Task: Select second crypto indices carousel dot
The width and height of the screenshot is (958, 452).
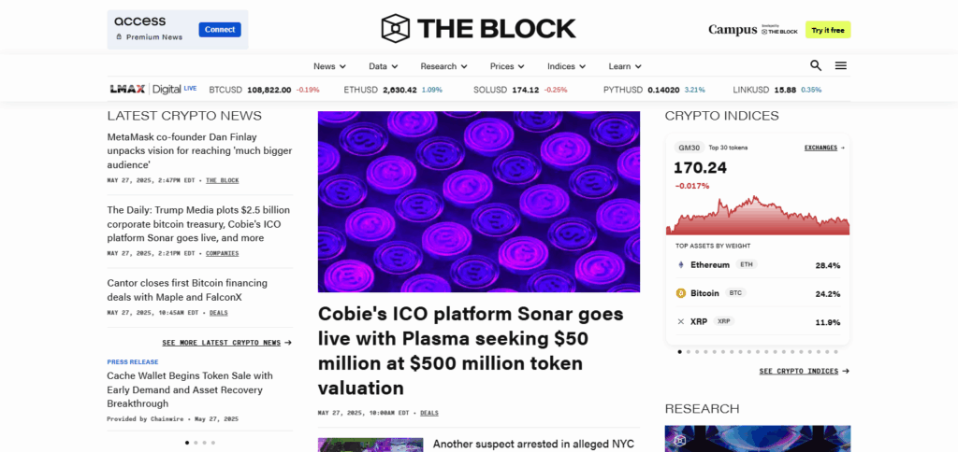Action: coord(688,352)
